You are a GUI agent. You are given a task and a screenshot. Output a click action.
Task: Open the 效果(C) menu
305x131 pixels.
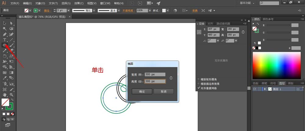click(x=79, y=3)
